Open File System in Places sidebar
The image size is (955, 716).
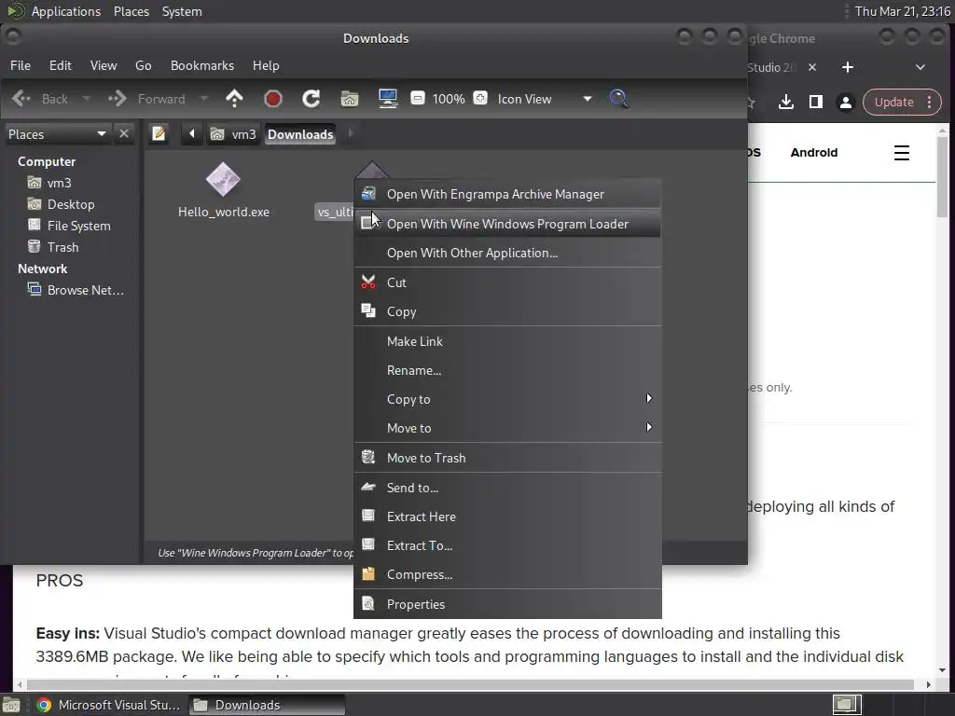69,226
